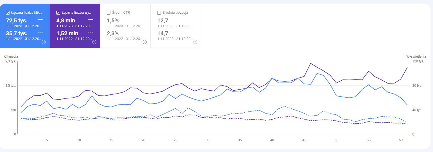Click solid line legend beside 72,5 tys.
Image resolution: width=433 pixels, height=152 pixels.
(x=40, y=19)
